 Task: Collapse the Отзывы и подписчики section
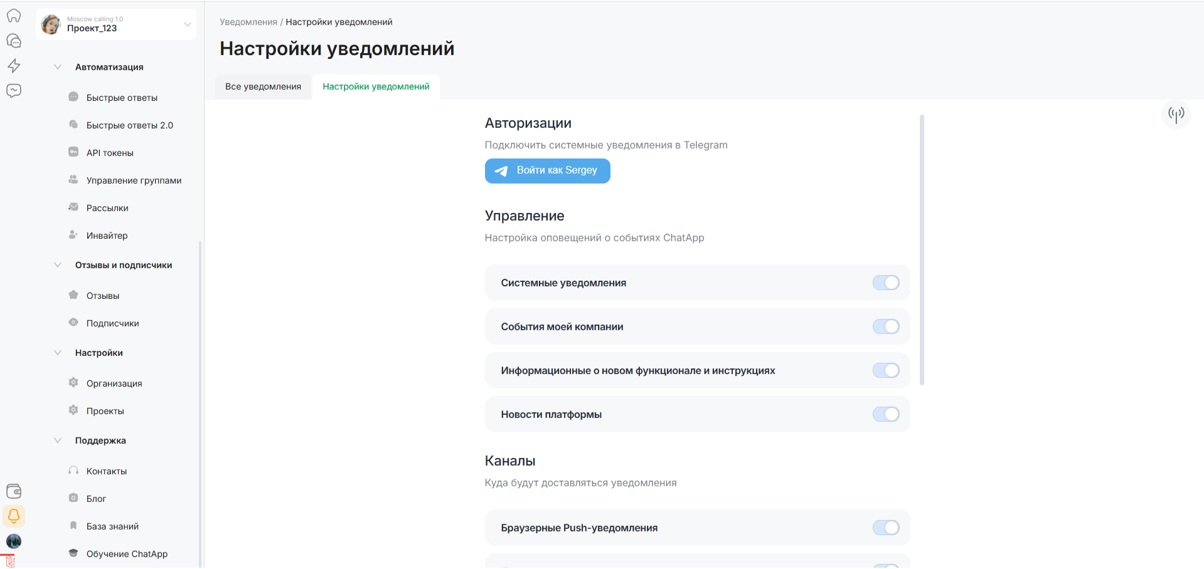pos(58,265)
